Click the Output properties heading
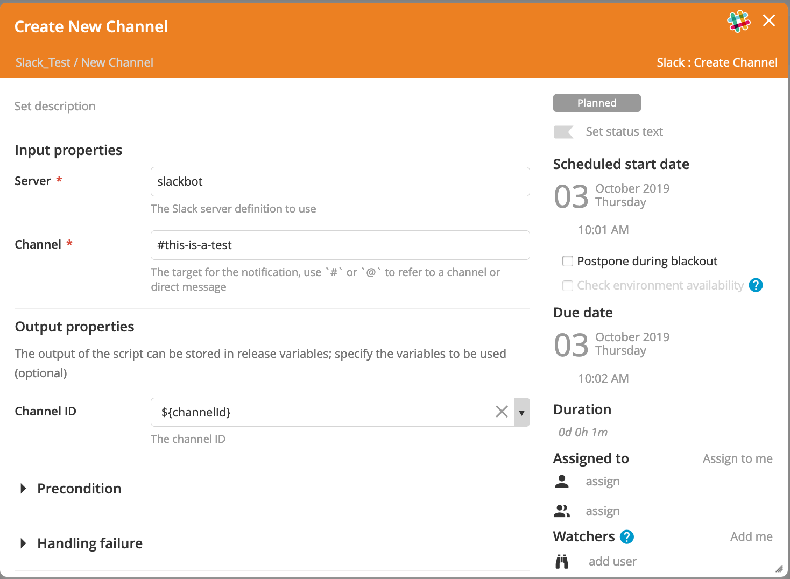 coord(74,327)
